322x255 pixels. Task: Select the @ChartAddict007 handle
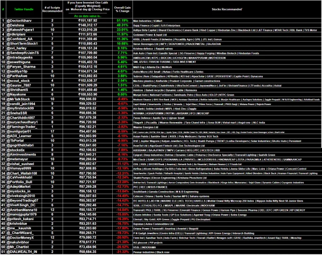click(x=21, y=117)
